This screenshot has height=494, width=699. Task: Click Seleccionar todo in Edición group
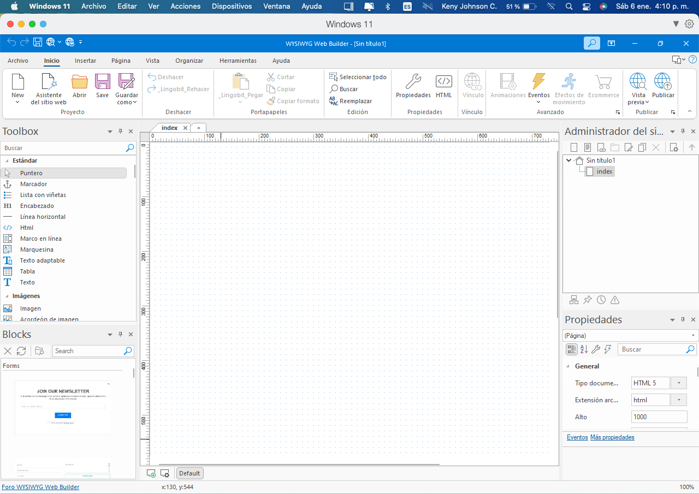pos(358,77)
